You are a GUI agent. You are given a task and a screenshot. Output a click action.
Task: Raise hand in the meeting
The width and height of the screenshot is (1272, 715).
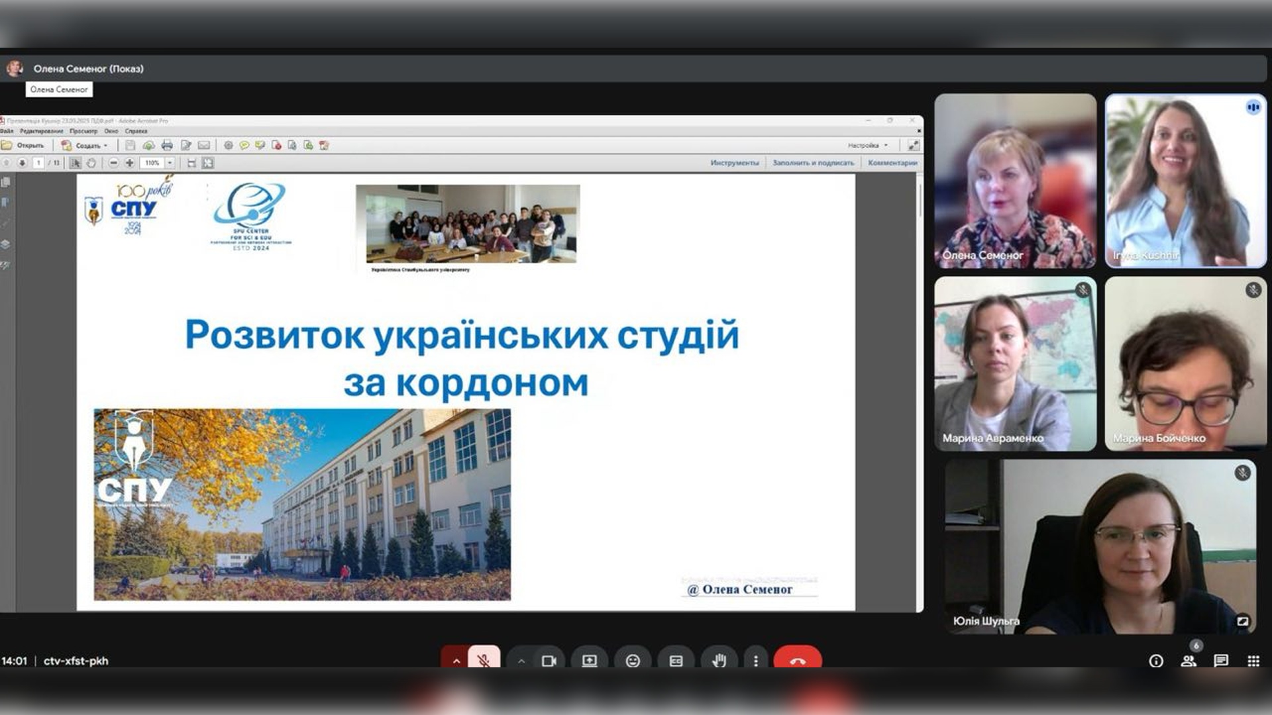coord(719,661)
